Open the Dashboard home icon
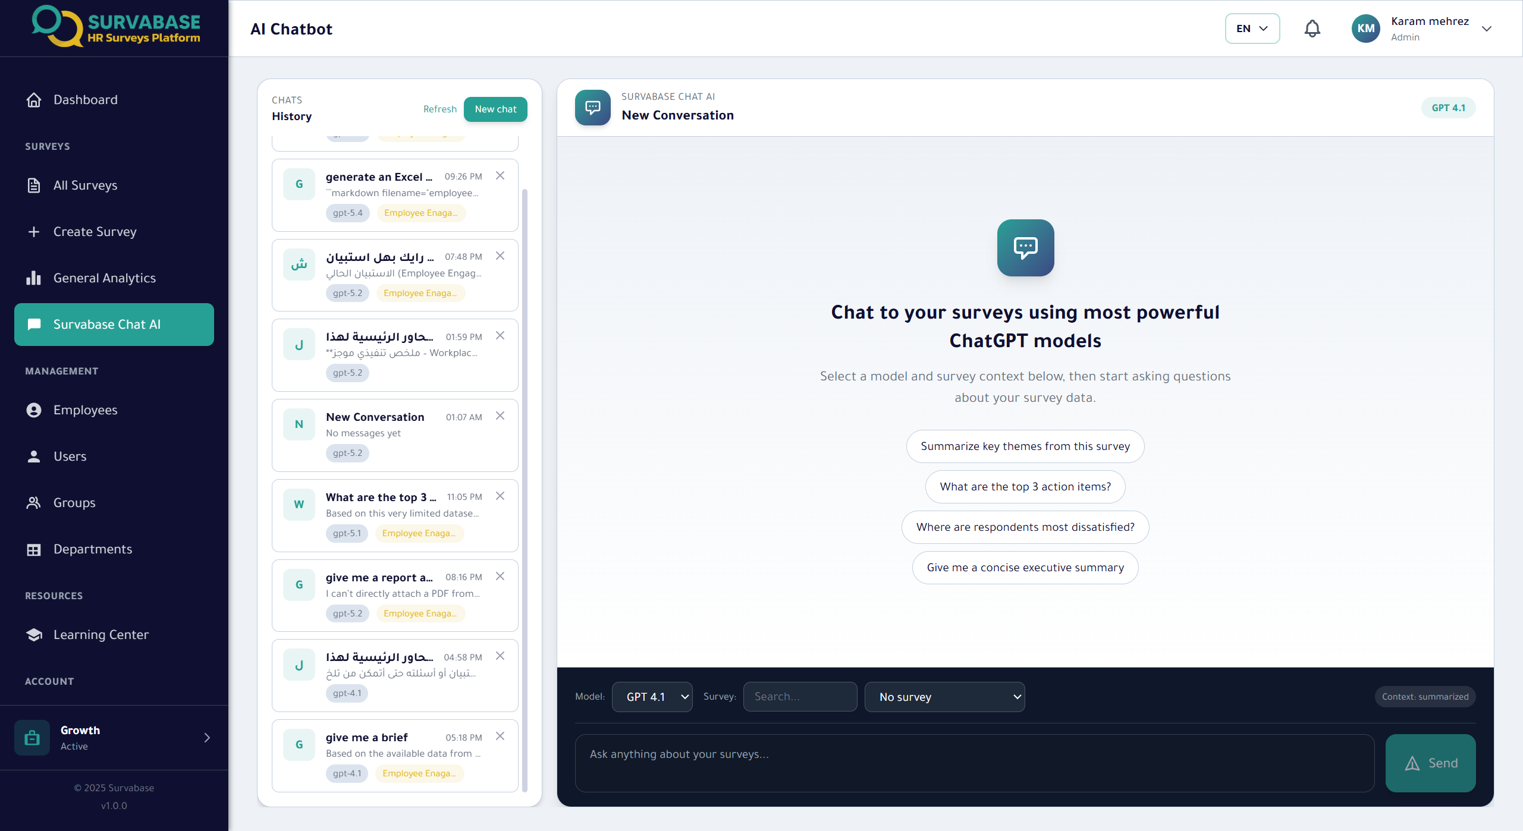This screenshot has width=1523, height=831. 34,100
